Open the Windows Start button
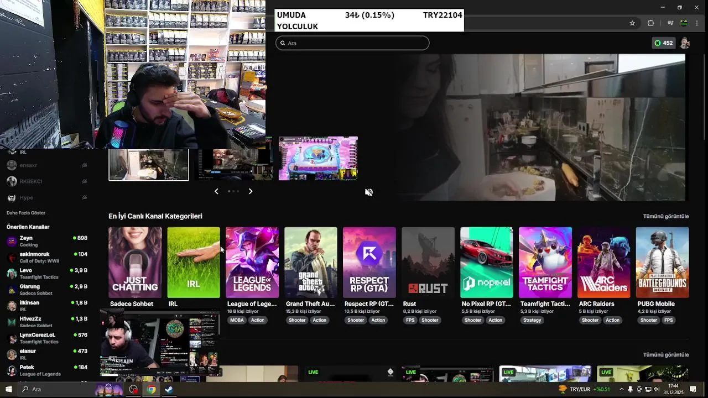Viewport: 708px width, 398px height. coord(8,389)
